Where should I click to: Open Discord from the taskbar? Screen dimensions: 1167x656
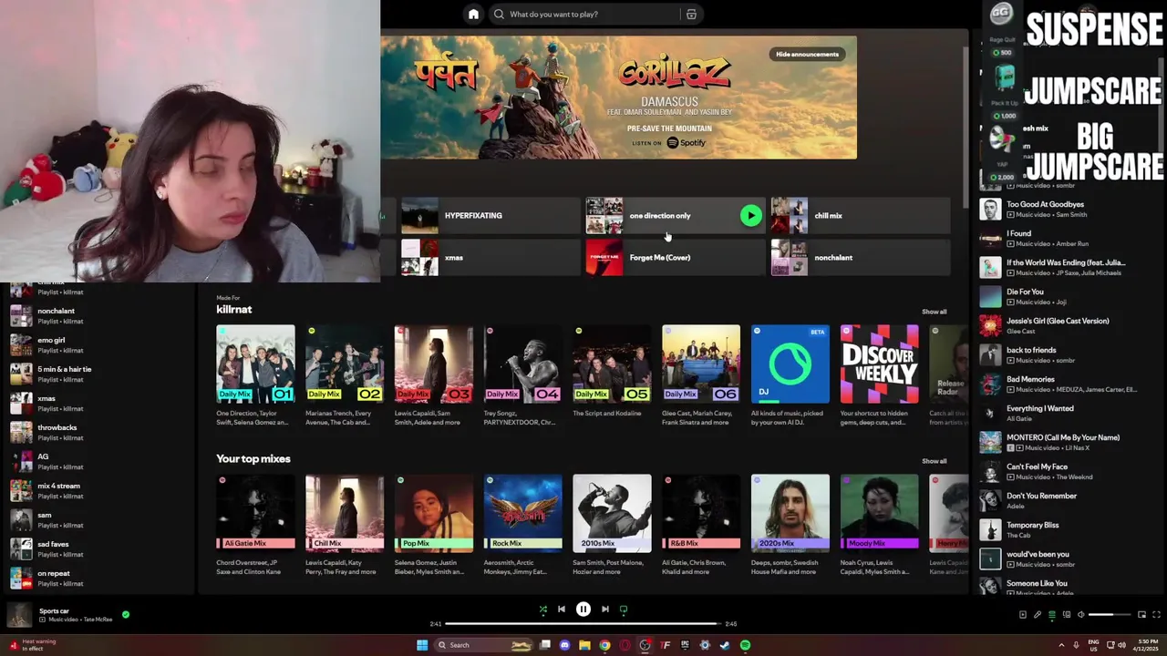pyautogui.click(x=564, y=645)
